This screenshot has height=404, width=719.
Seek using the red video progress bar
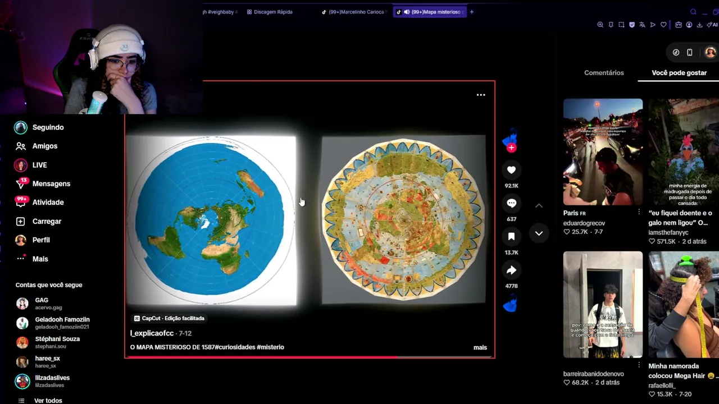click(310, 356)
